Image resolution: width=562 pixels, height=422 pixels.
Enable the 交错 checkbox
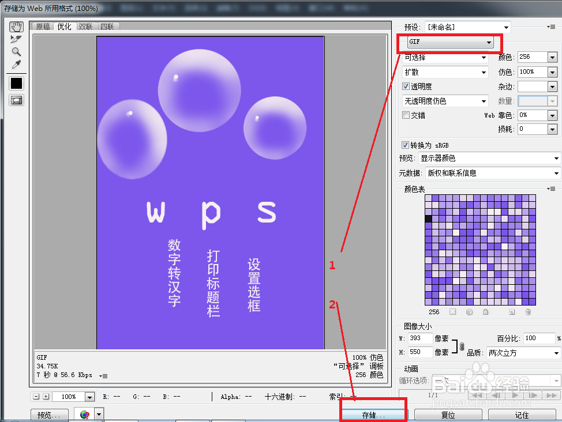click(406, 115)
